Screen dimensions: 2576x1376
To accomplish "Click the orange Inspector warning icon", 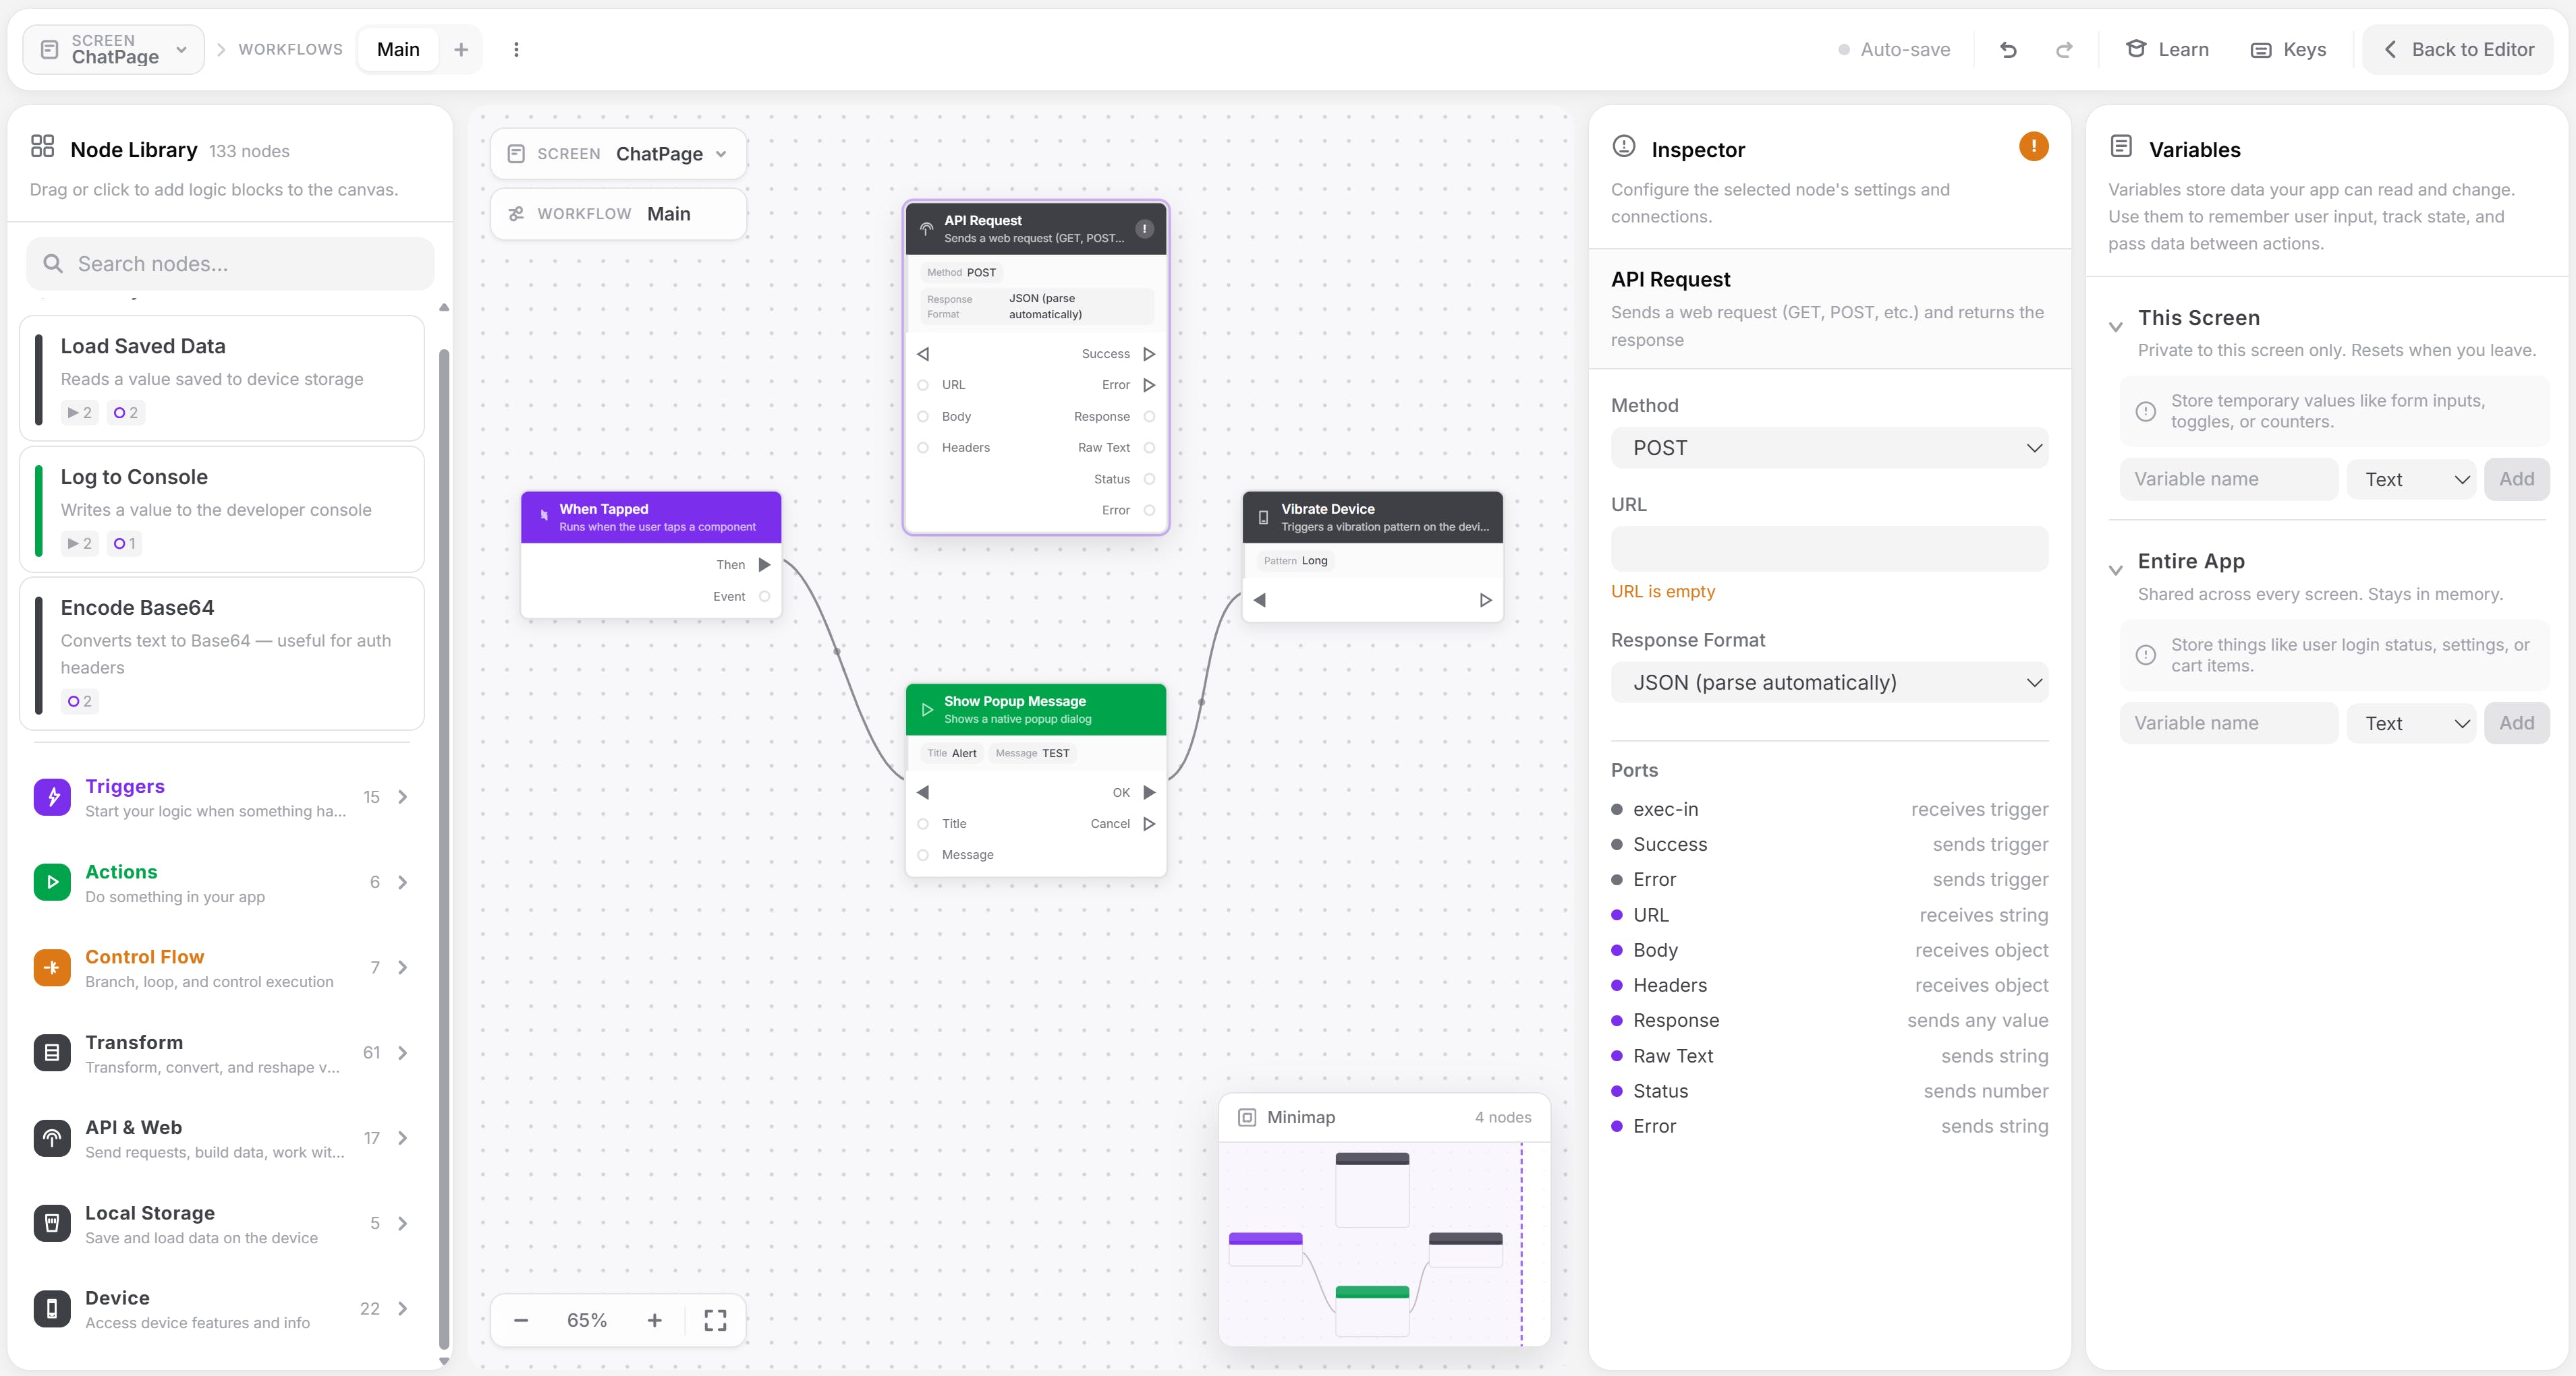I will [2033, 147].
